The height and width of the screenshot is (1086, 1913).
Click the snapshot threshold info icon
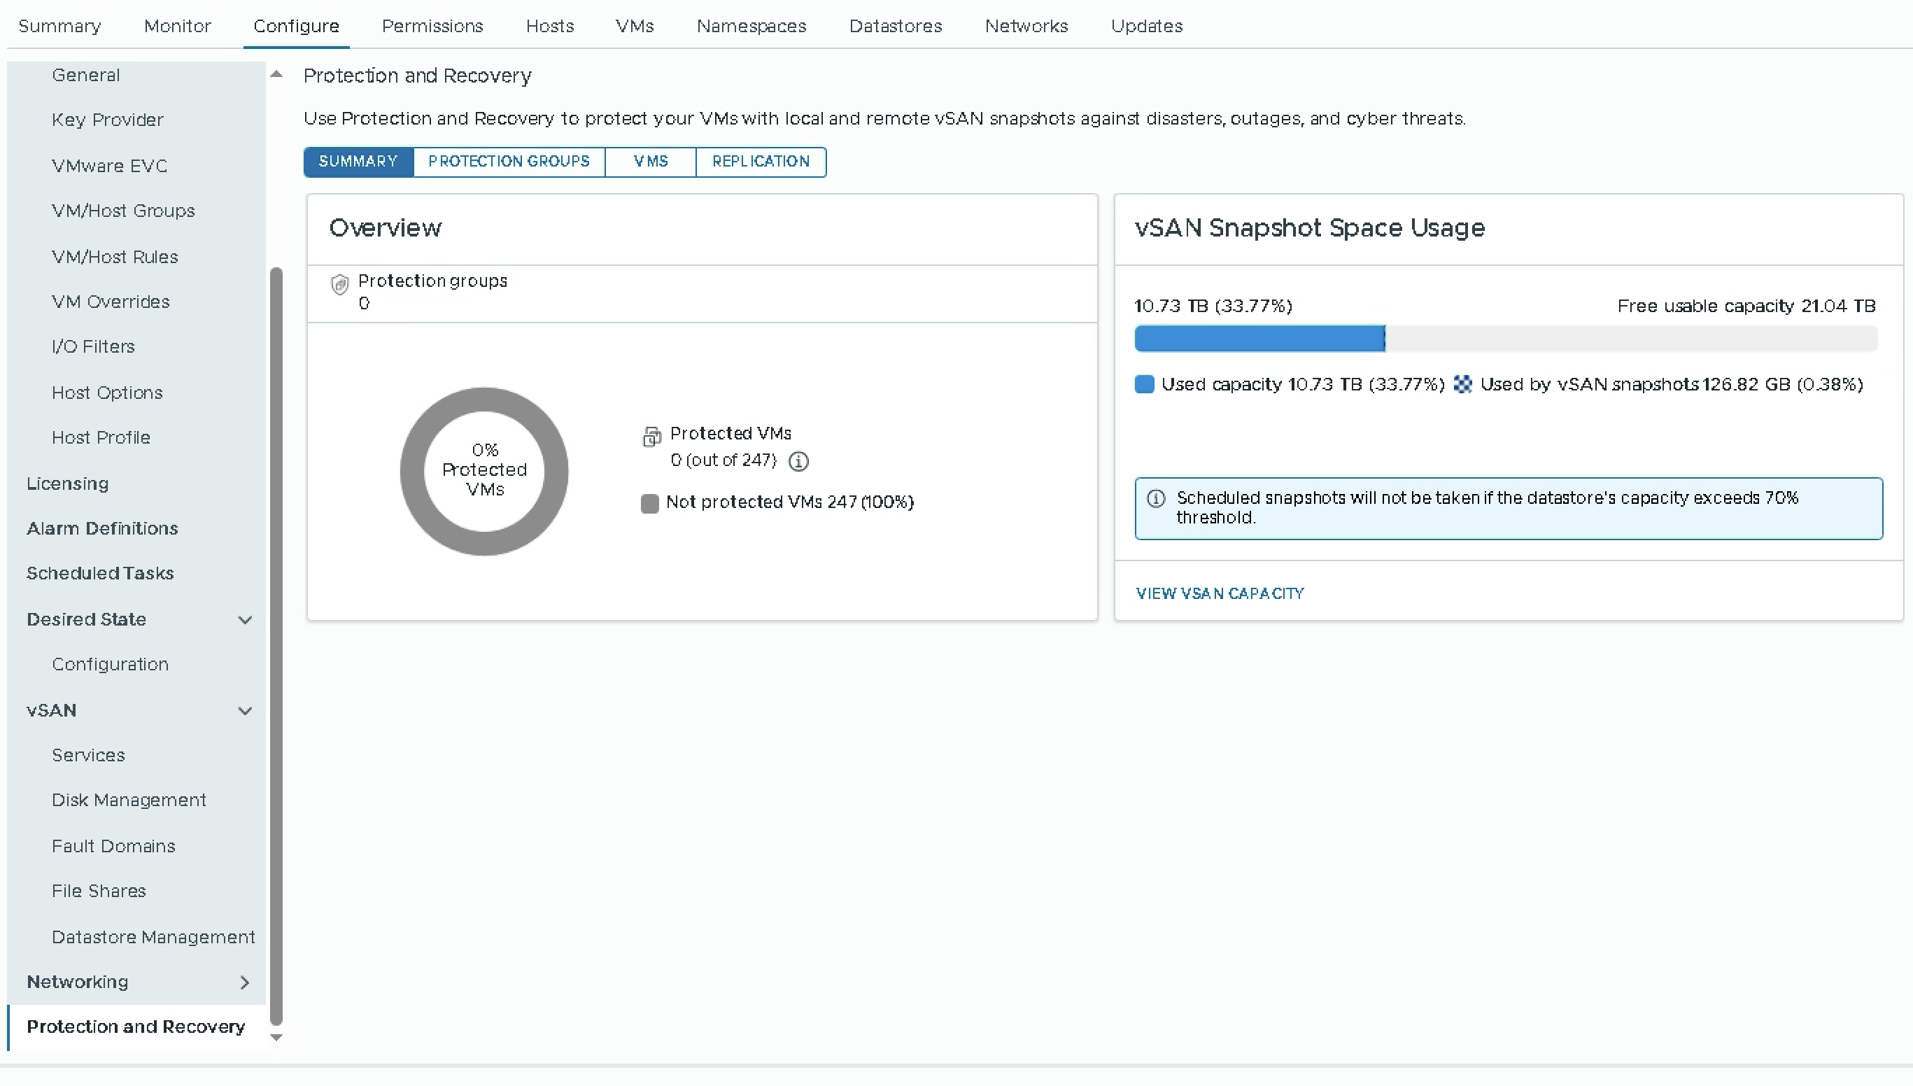1155,498
